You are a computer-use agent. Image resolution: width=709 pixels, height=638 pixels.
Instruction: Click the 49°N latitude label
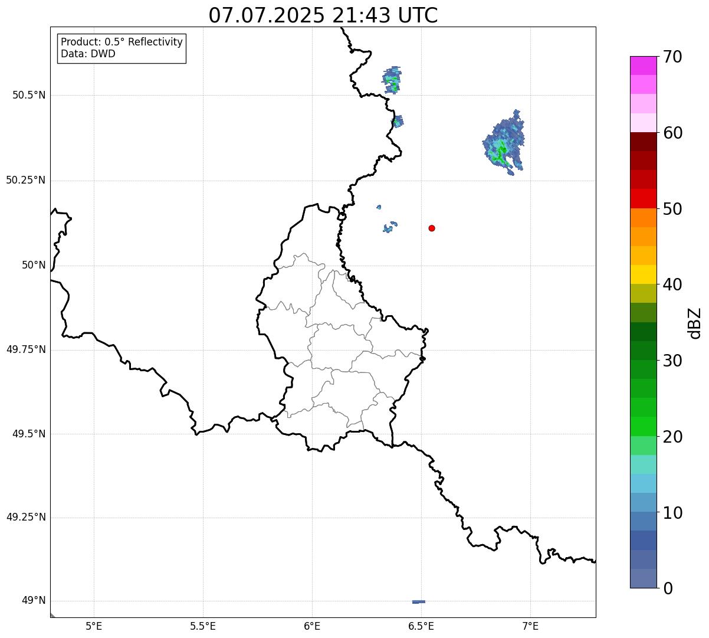click(x=34, y=601)
